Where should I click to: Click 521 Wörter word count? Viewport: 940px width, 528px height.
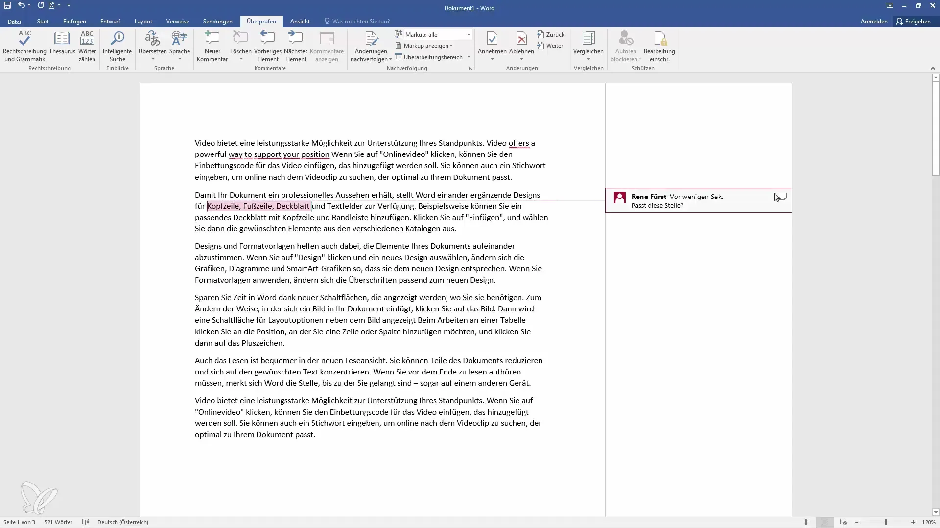pyautogui.click(x=58, y=522)
